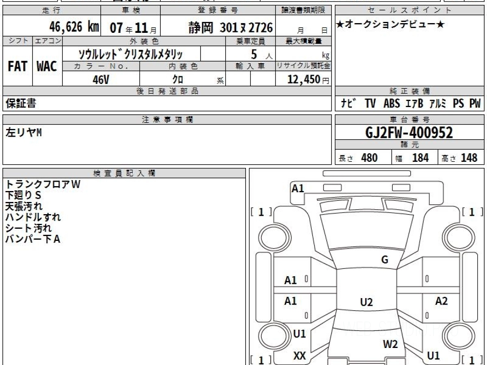The height and width of the screenshot is (365, 487).
Task: Select the PW equipment item
Action: coord(475,104)
